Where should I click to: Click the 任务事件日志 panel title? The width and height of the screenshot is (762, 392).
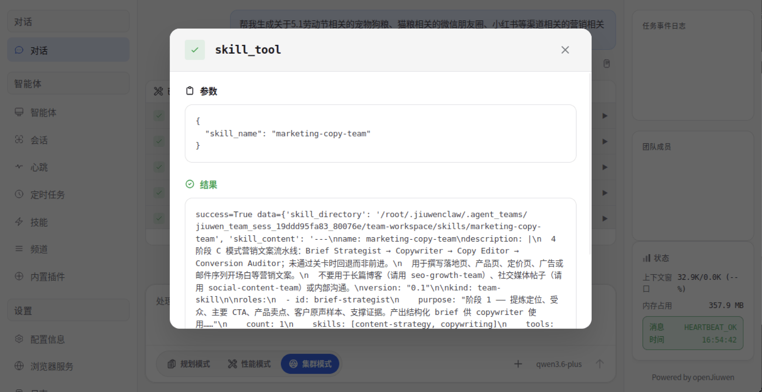click(x=664, y=26)
